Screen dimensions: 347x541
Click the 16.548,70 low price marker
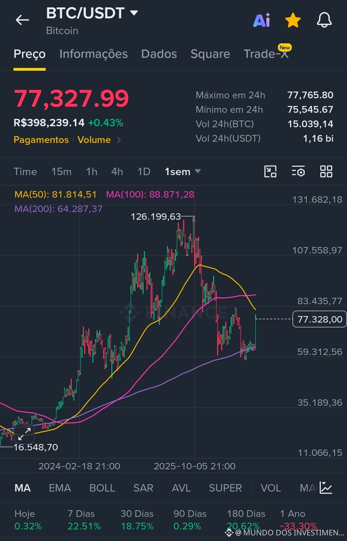point(36,447)
